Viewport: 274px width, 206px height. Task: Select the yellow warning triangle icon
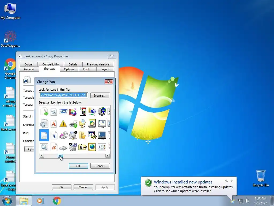click(63, 123)
